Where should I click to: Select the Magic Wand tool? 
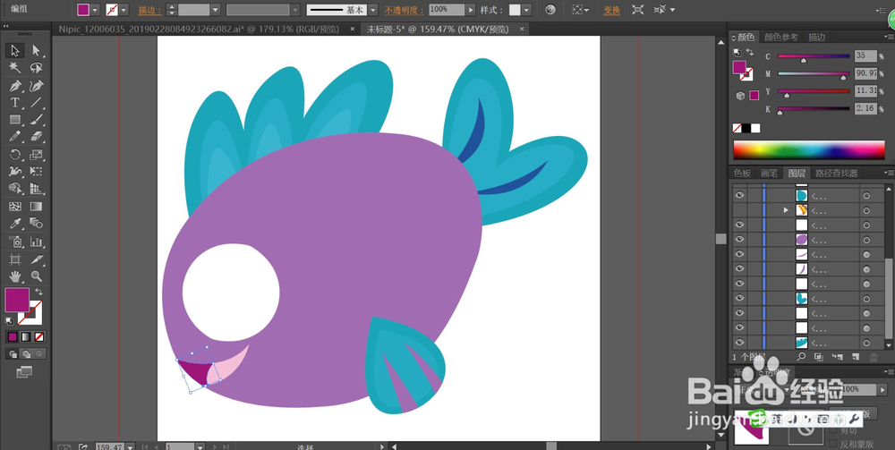pyautogui.click(x=15, y=68)
